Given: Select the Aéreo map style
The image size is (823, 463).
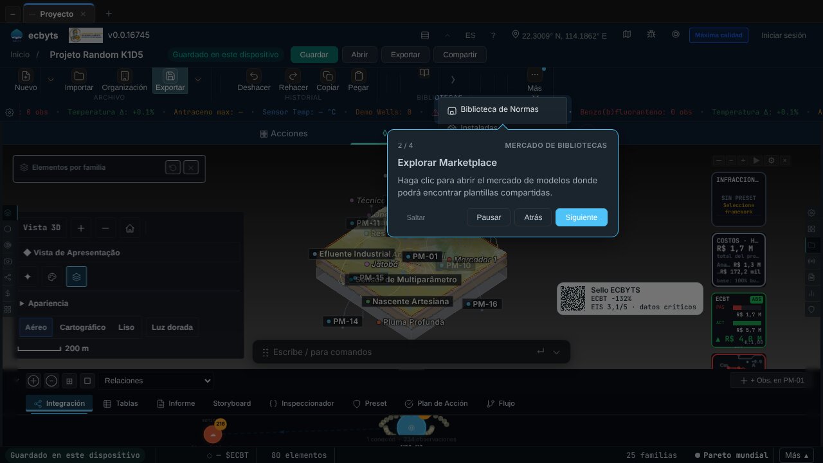Looking at the screenshot, I should 36,327.
